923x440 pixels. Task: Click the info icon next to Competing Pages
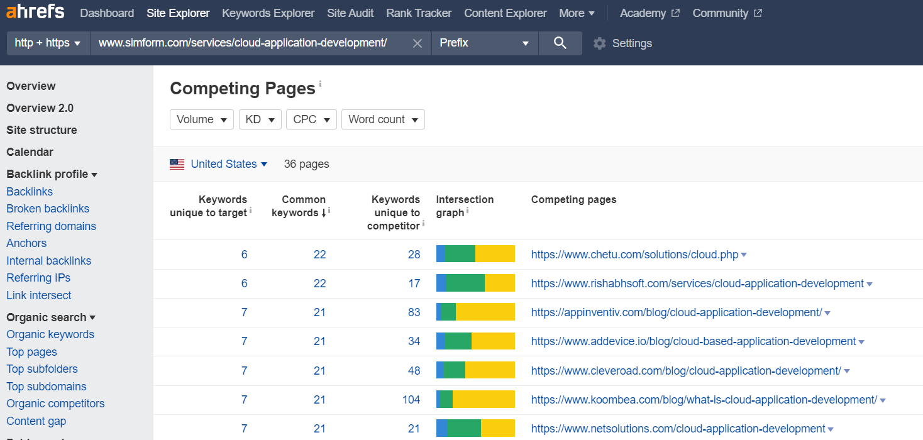pyautogui.click(x=320, y=83)
